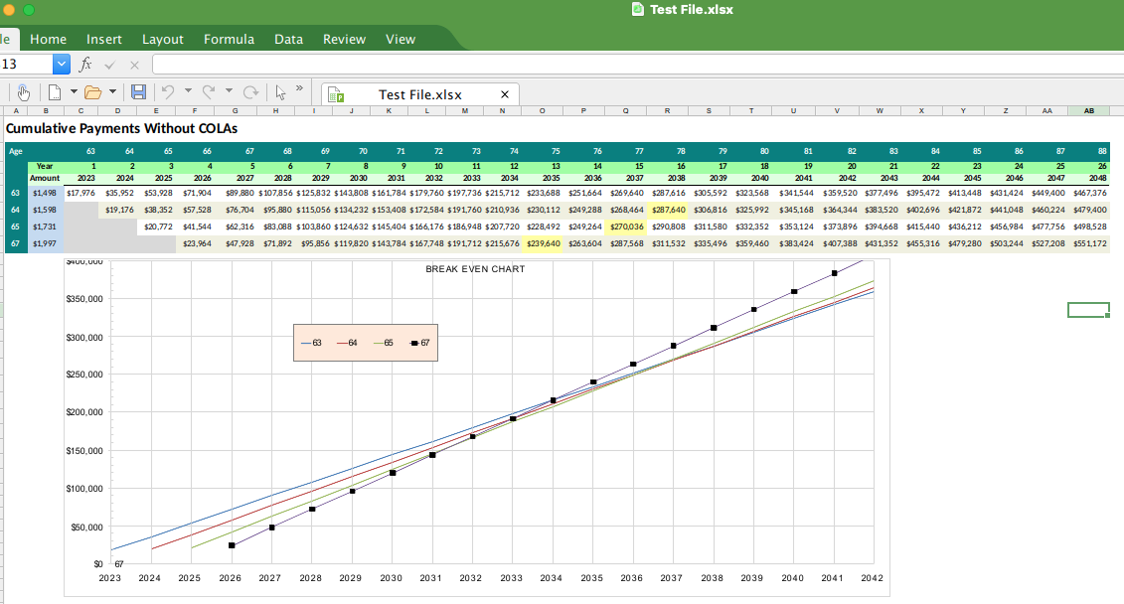The height and width of the screenshot is (604, 1124).
Task: Expand the cell name box dropdown
Action: [x=62, y=64]
